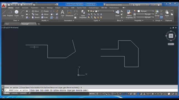Image resolution: width=179 pixels, height=100 pixels.
Task: Toggle Object Snap in status bar
Action: click(126, 94)
